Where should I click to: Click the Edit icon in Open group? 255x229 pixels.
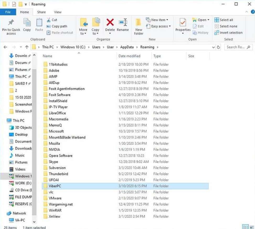point(194,26)
